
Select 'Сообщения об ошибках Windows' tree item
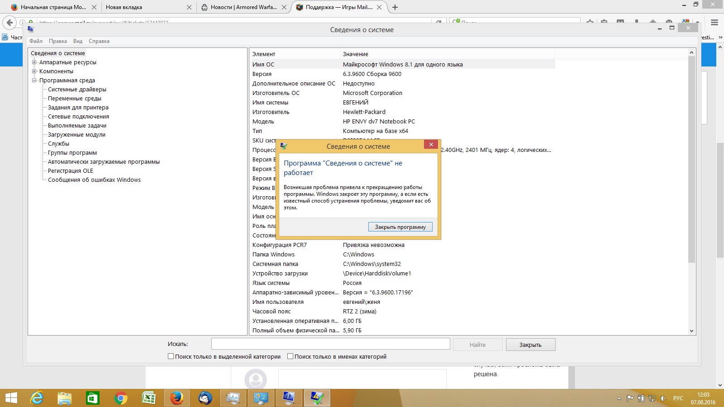[x=95, y=180]
